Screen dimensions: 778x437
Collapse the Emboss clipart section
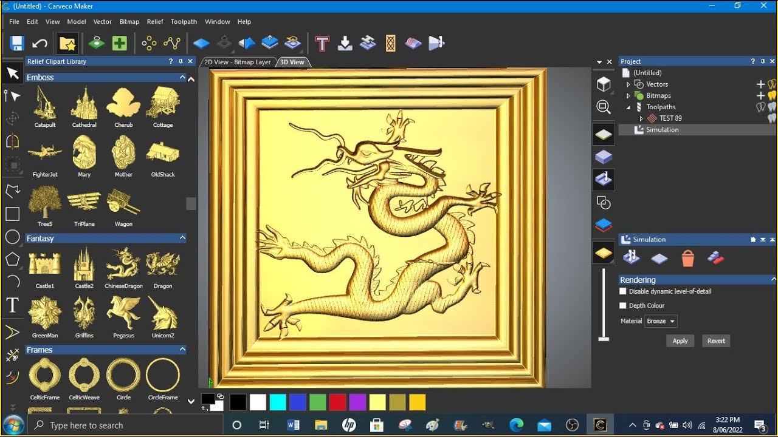point(182,78)
